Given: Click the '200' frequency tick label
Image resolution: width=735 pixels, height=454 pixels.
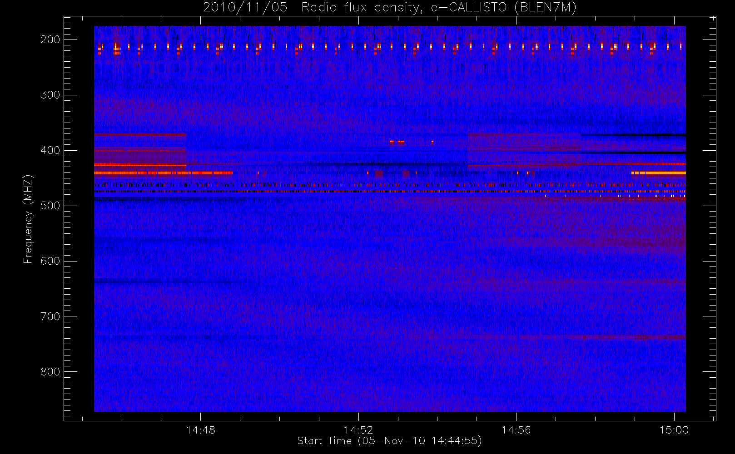Looking at the screenshot, I should click(x=50, y=39).
